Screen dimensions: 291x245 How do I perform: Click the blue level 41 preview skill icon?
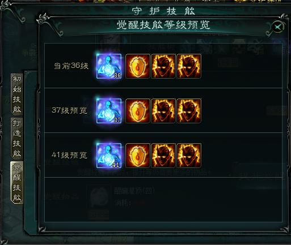pyautogui.click(x=109, y=156)
